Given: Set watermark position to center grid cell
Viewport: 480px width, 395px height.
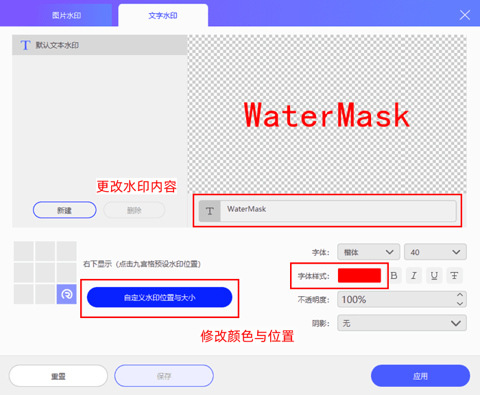Looking at the screenshot, I should pos(45,273).
